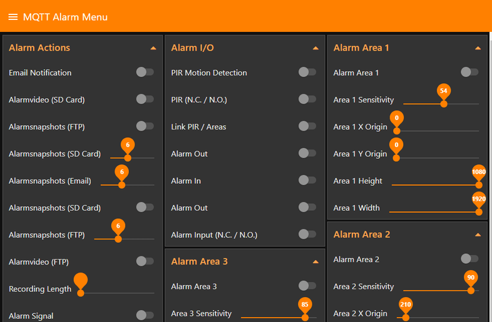Toggle the Alarm In switch
The image size is (492, 322).
pos(307,181)
